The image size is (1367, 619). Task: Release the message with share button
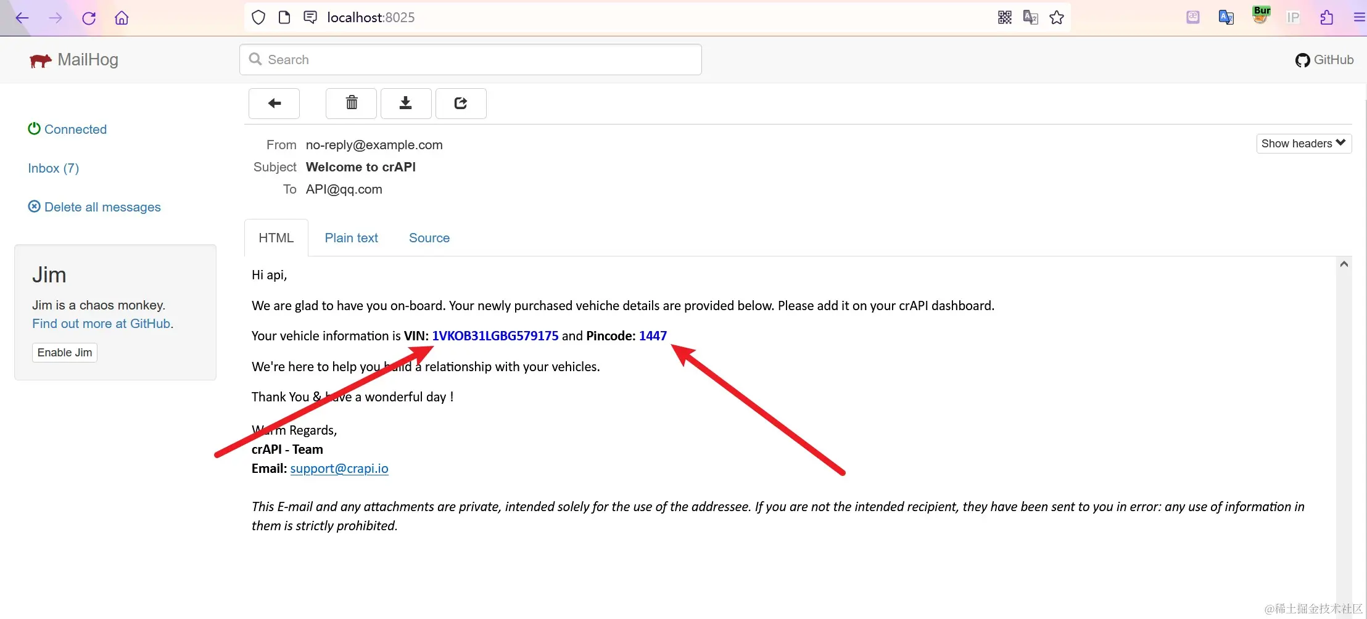click(x=461, y=103)
